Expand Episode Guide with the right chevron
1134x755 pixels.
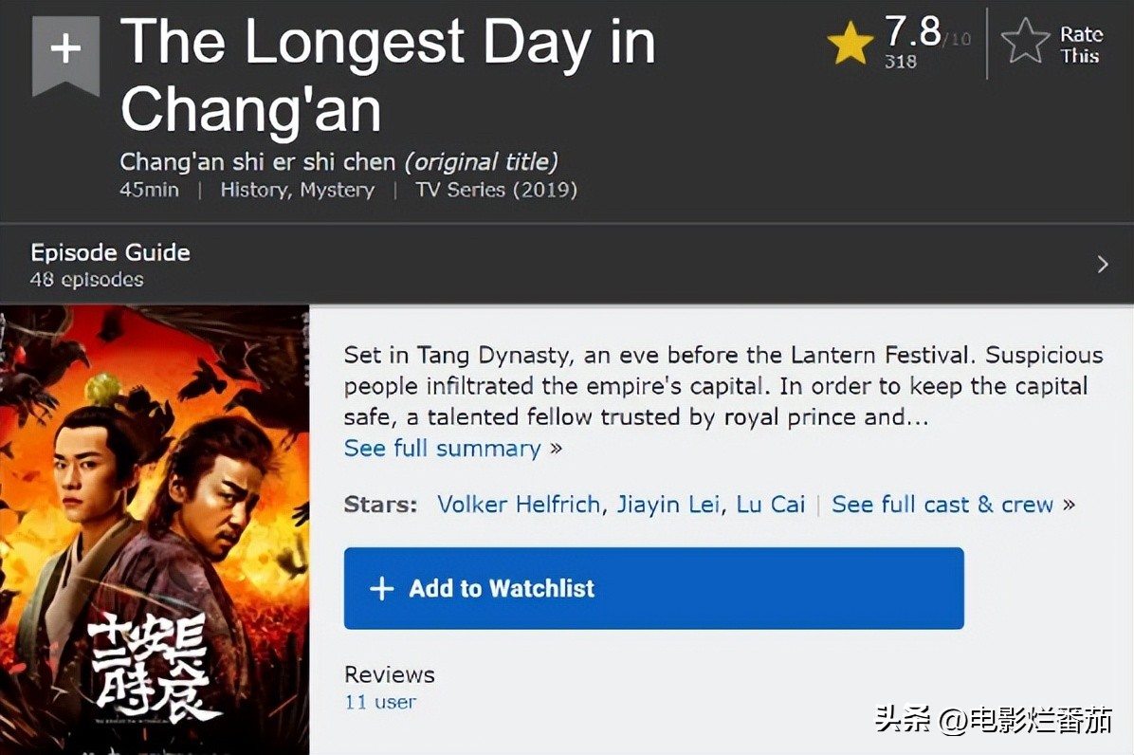point(1103,265)
